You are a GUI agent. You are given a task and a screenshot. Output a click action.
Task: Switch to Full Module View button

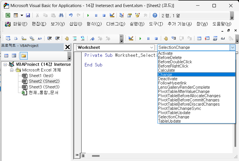(x=83, y=156)
